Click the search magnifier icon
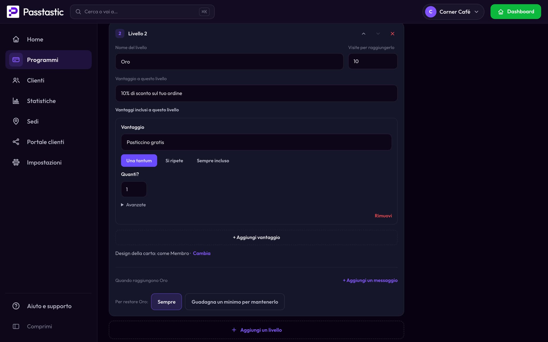This screenshot has width=548, height=342. point(78,12)
